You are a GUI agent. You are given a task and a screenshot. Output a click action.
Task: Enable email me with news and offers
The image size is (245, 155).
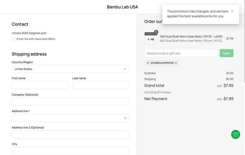pyautogui.click(x=14, y=39)
